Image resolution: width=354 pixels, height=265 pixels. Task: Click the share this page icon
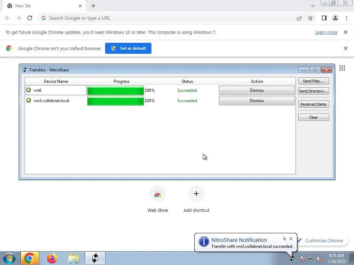pyautogui.click(x=299, y=18)
